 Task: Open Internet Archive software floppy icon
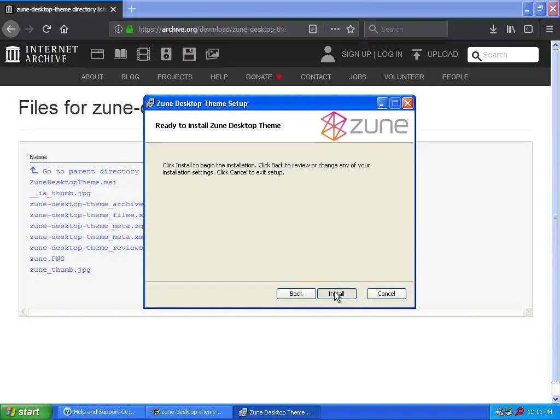pyautogui.click(x=189, y=54)
